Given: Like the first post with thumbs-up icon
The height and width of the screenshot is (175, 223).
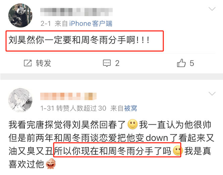Looking at the screenshot, I should [x=181, y=63].
